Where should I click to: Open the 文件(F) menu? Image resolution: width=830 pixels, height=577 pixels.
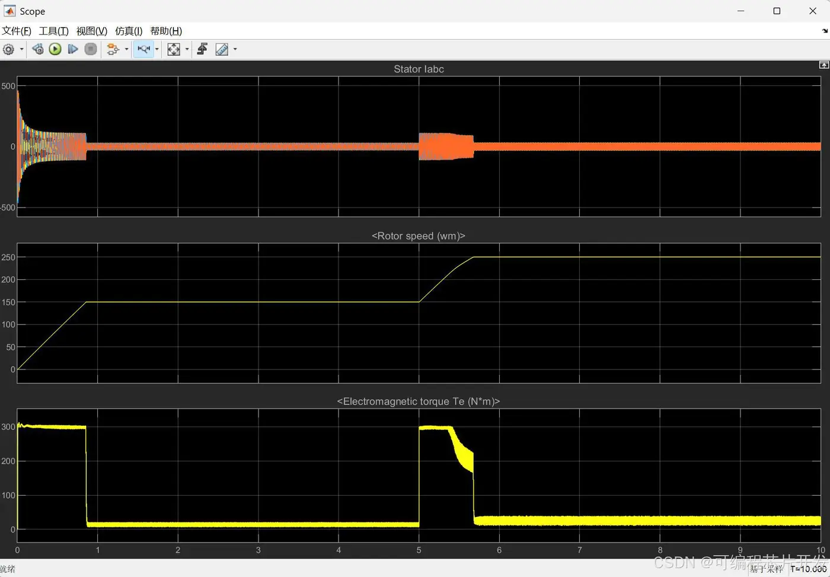17,31
